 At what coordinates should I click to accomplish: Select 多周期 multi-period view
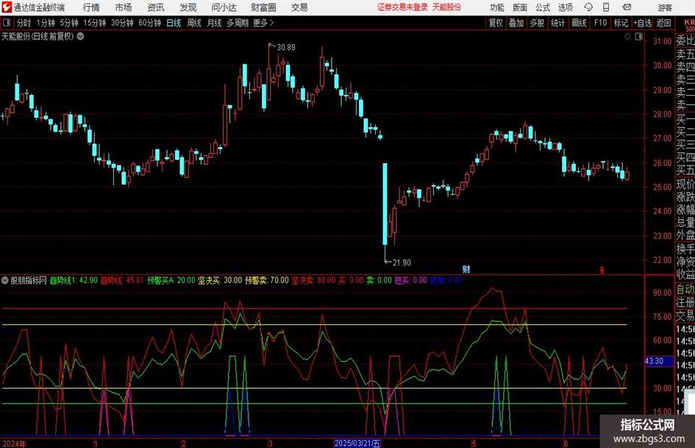coord(238,23)
